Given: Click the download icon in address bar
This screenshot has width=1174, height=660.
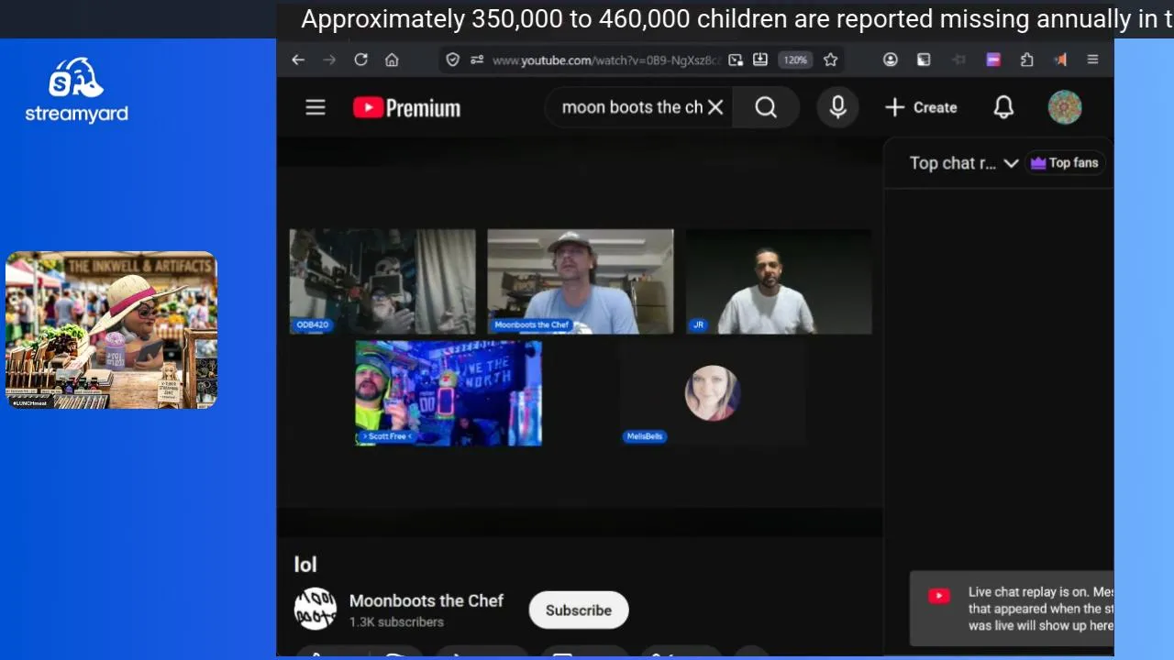Looking at the screenshot, I should pyautogui.click(x=760, y=60).
